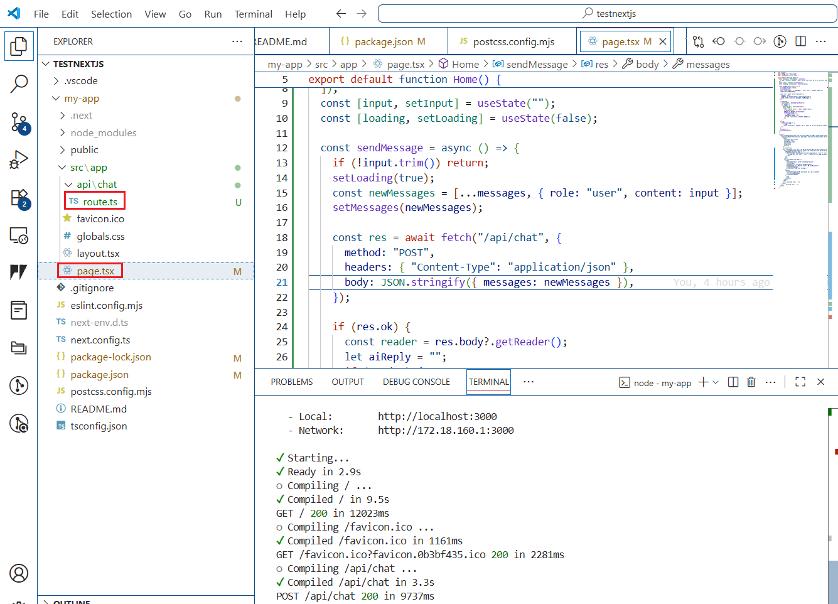Collapse the api\chat folder
Screen dimensions: 838x604
(146, 185)
